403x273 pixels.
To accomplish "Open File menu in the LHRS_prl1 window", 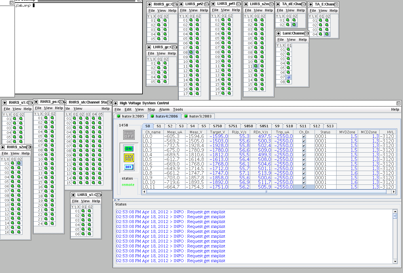I will (x=215, y=10).
